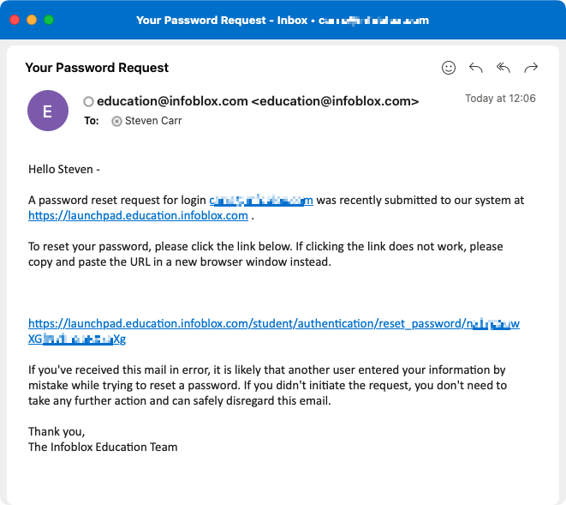Image resolution: width=566 pixels, height=505 pixels.
Task: Open the launchpad.education.infoblox.com link
Action: click(138, 216)
